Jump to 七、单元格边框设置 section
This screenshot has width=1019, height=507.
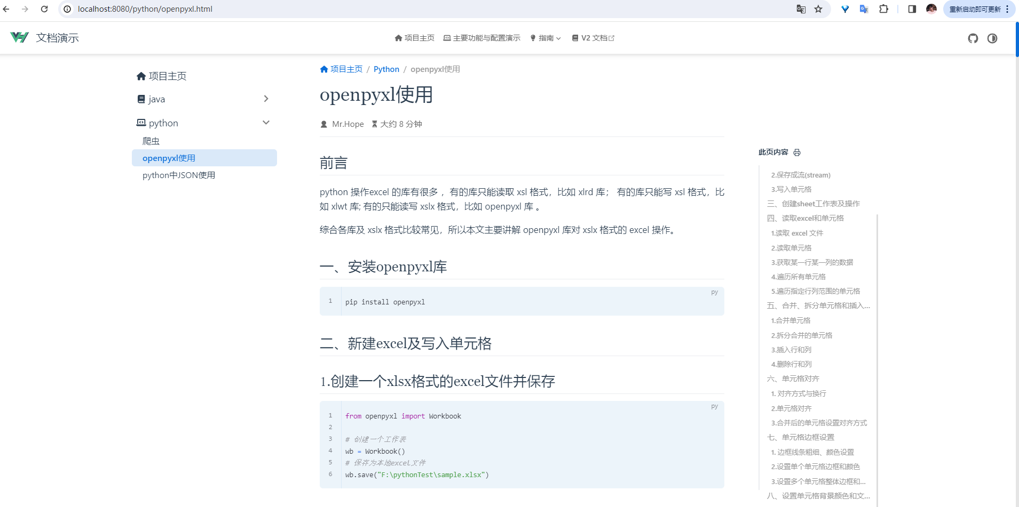tap(801, 437)
